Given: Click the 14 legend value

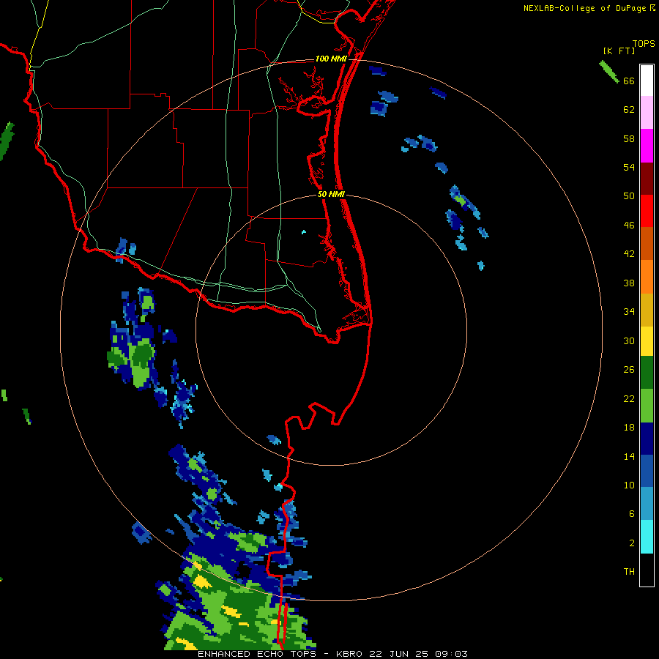Looking at the screenshot, I should tap(629, 456).
